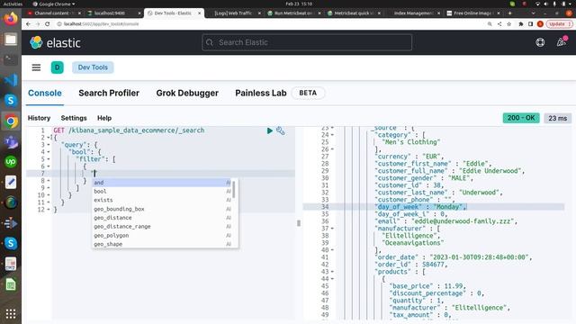Bookmark this page with the star
The height and width of the screenshot is (324, 576).
(508, 24)
